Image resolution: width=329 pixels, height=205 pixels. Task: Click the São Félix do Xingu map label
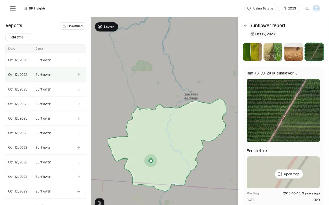click(191, 96)
